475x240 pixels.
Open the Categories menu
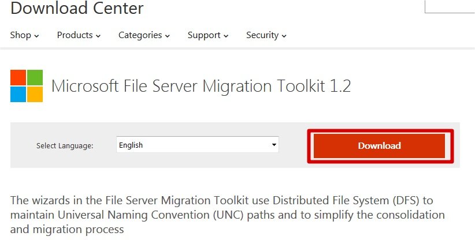click(x=140, y=35)
